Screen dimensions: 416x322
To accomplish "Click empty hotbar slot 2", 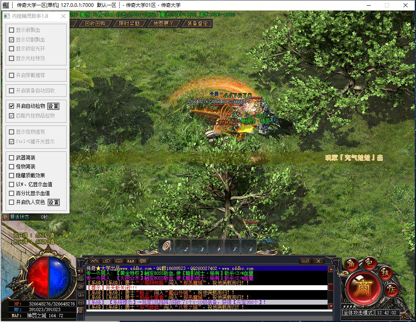I will click(183, 246).
